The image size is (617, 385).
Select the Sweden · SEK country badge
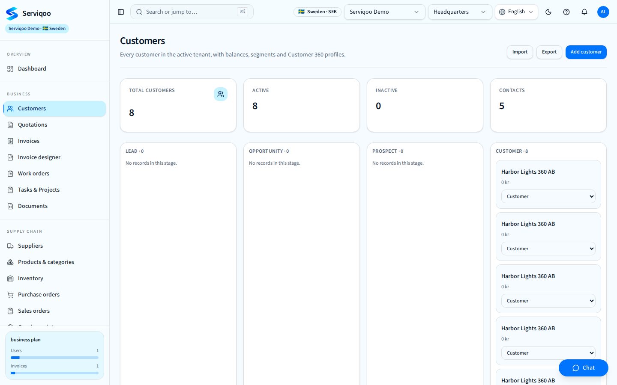(x=317, y=12)
